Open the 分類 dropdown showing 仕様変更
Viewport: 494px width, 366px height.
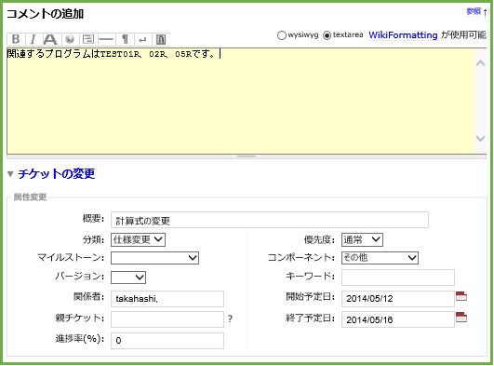click(x=138, y=239)
